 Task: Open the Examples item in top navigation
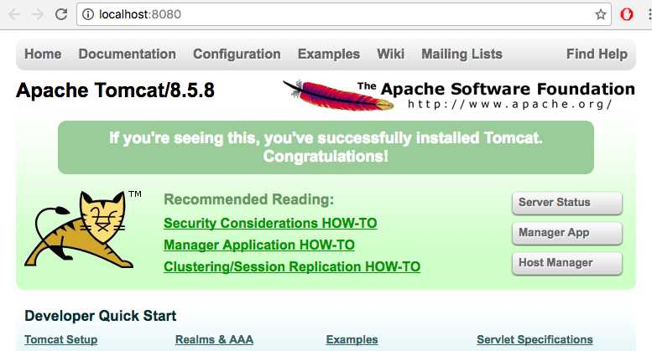pos(329,54)
